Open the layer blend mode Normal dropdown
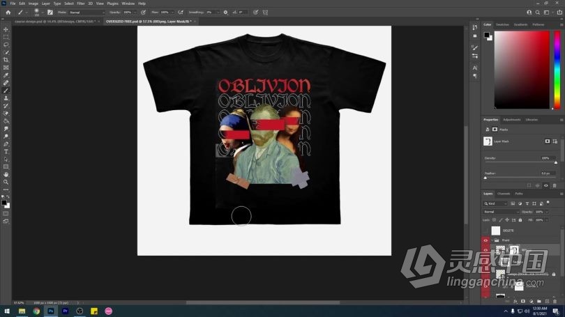This screenshot has height=317, width=565. pos(502,212)
